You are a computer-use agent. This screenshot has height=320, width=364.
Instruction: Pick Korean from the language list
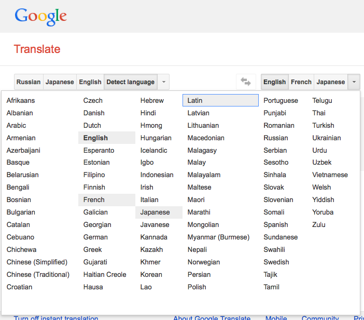click(151, 274)
